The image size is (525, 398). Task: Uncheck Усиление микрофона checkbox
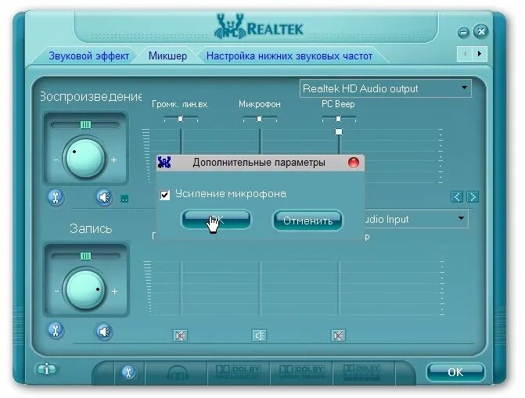pos(165,195)
